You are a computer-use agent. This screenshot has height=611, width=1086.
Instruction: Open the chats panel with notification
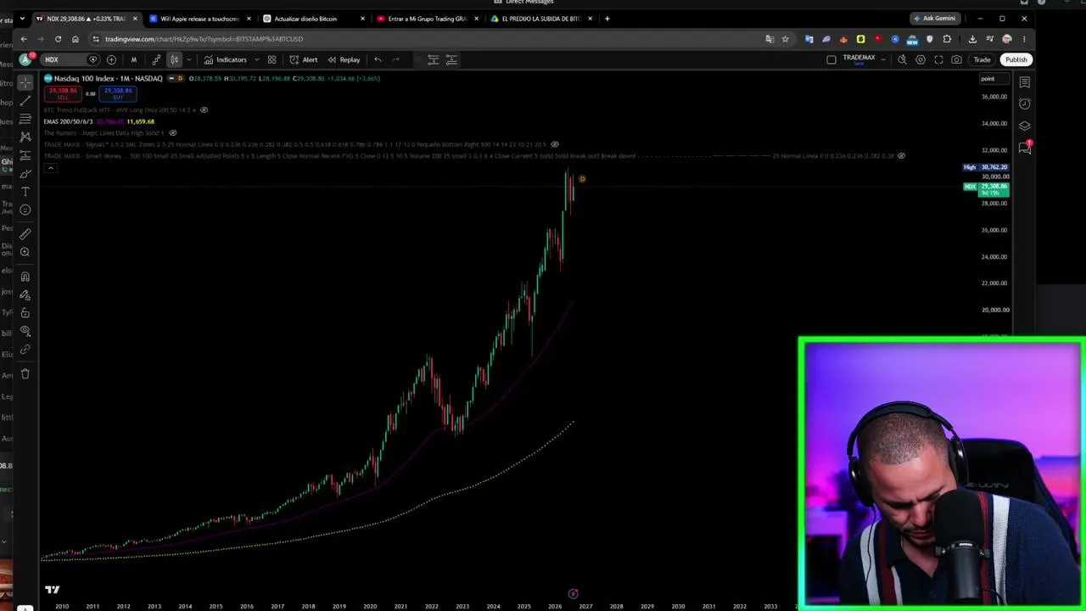click(1025, 148)
